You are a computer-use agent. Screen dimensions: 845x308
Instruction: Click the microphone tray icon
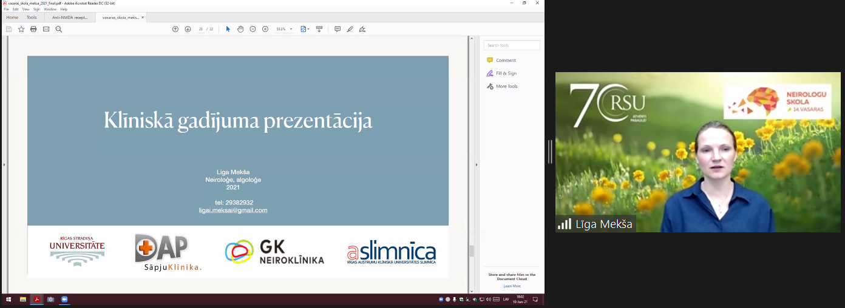pyautogui.click(x=455, y=300)
